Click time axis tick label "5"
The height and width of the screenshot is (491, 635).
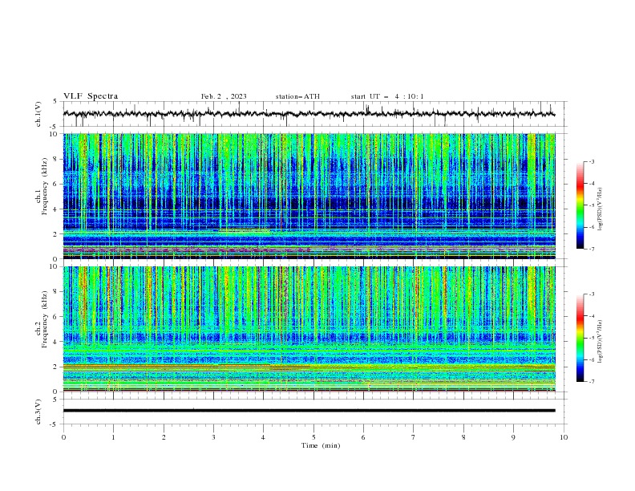[313, 437]
